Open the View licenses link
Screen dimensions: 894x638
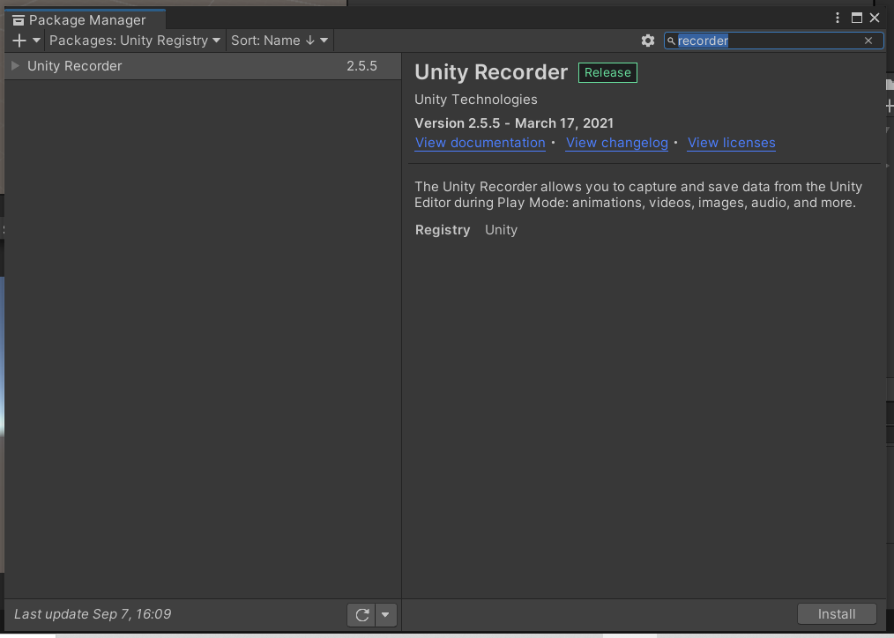731,143
